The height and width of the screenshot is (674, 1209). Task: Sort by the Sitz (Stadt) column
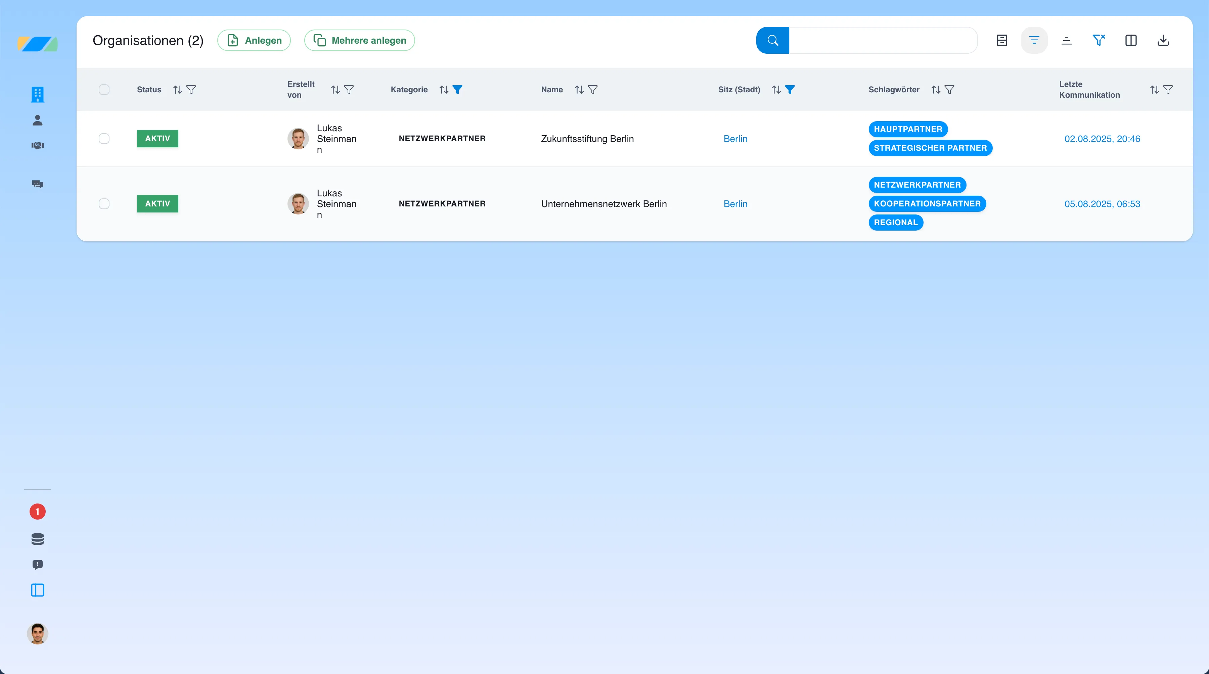pyautogui.click(x=776, y=90)
